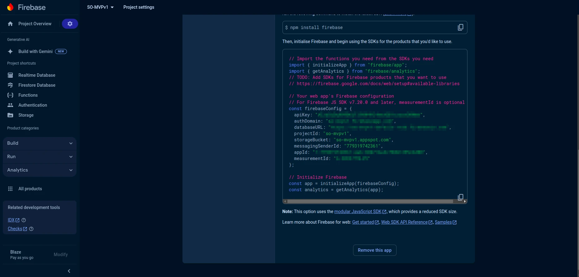Click Modify next to Blaze plan
Image resolution: width=579 pixels, height=277 pixels.
click(x=61, y=255)
